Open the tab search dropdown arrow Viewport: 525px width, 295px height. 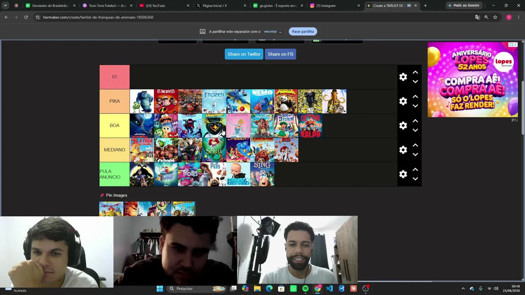(x=5, y=6)
